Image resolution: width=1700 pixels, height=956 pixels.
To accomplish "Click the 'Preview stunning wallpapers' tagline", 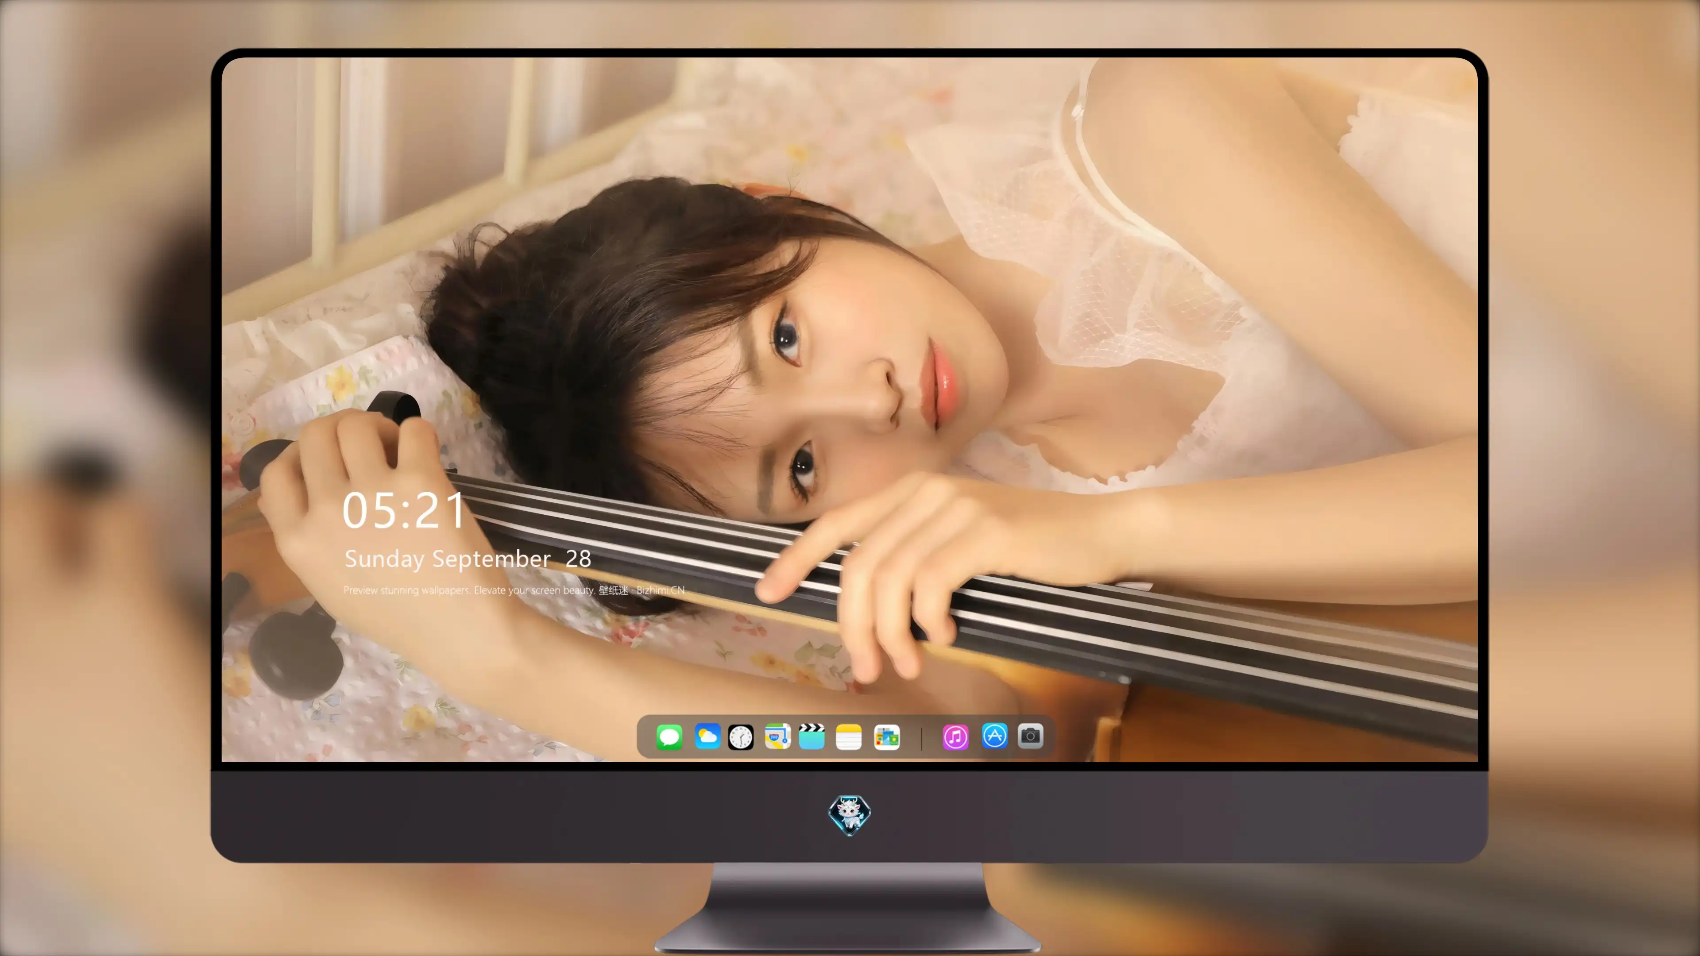I will coord(514,590).
